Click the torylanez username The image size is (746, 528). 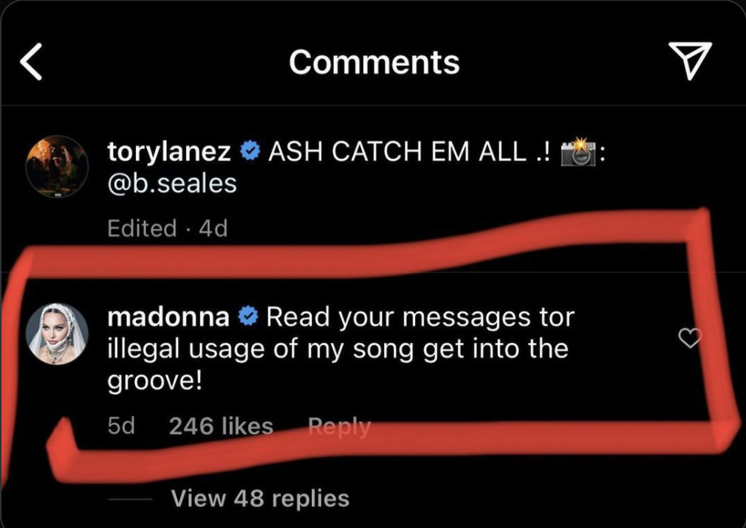(x=169, y=152)
